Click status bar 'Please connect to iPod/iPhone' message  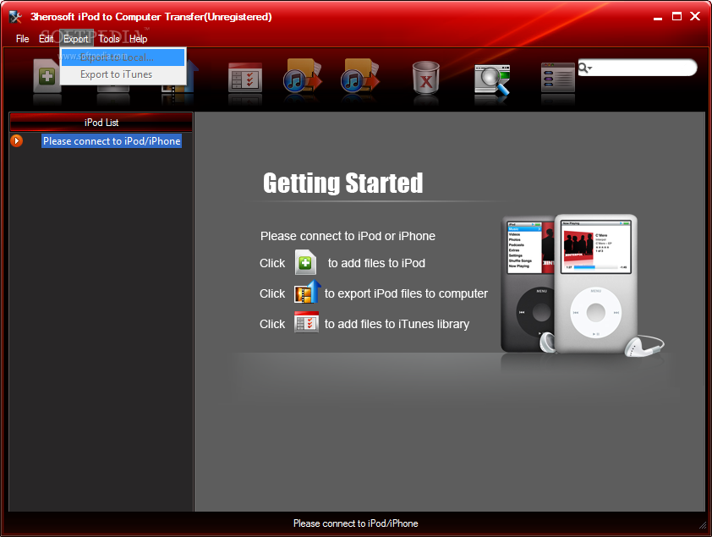tap(355, 523)
